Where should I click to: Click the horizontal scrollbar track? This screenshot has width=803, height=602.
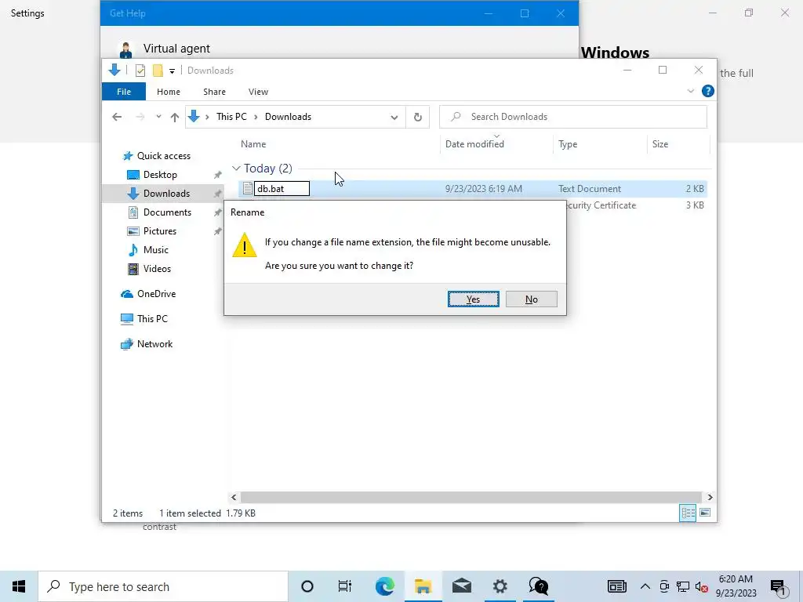471,497
